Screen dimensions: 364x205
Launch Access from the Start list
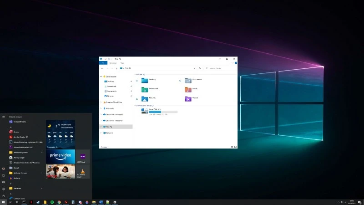pos(14,132)
